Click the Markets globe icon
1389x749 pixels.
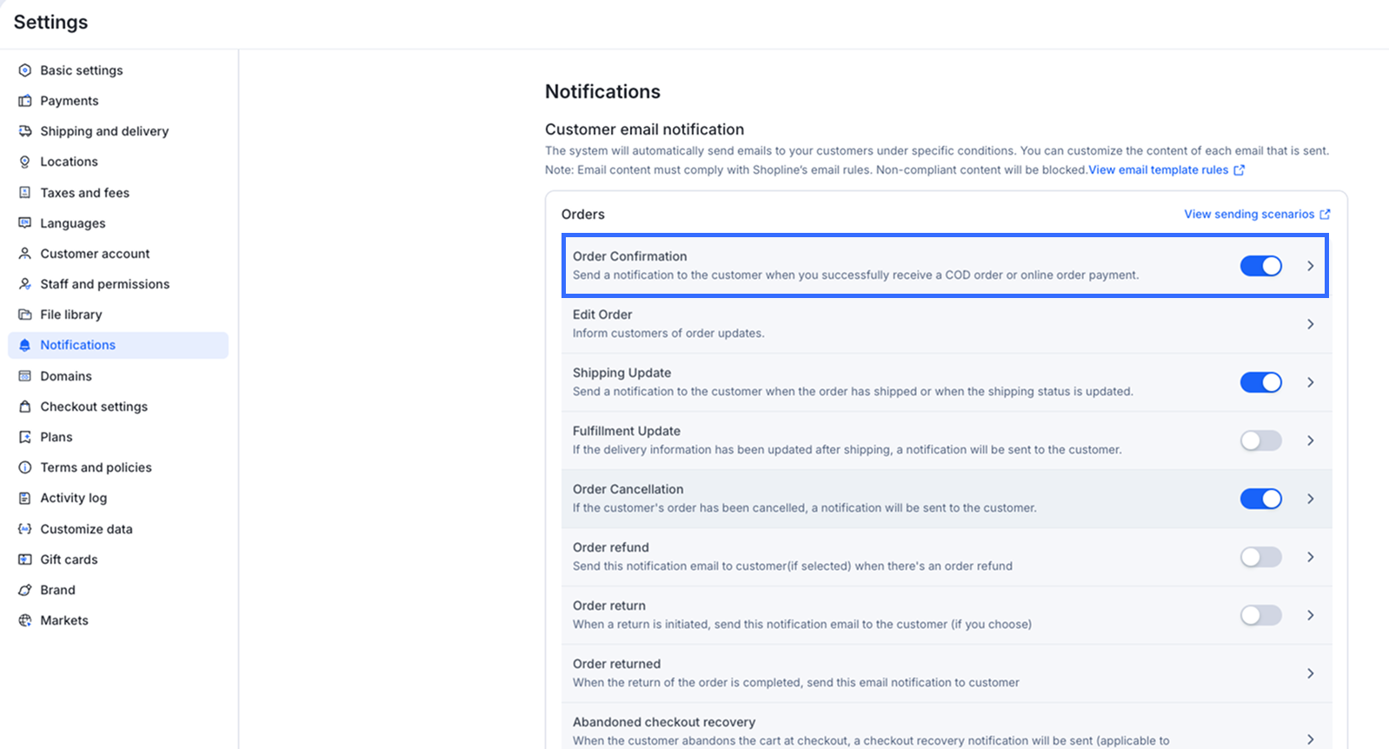pyautogui.click(x=25, y=620)
